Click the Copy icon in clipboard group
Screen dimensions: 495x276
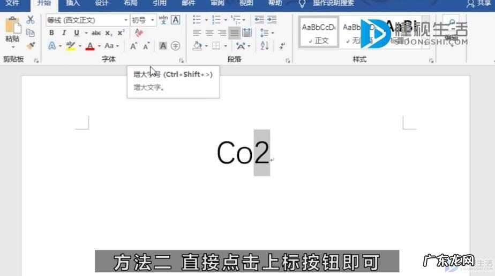(x=31, y=33)
